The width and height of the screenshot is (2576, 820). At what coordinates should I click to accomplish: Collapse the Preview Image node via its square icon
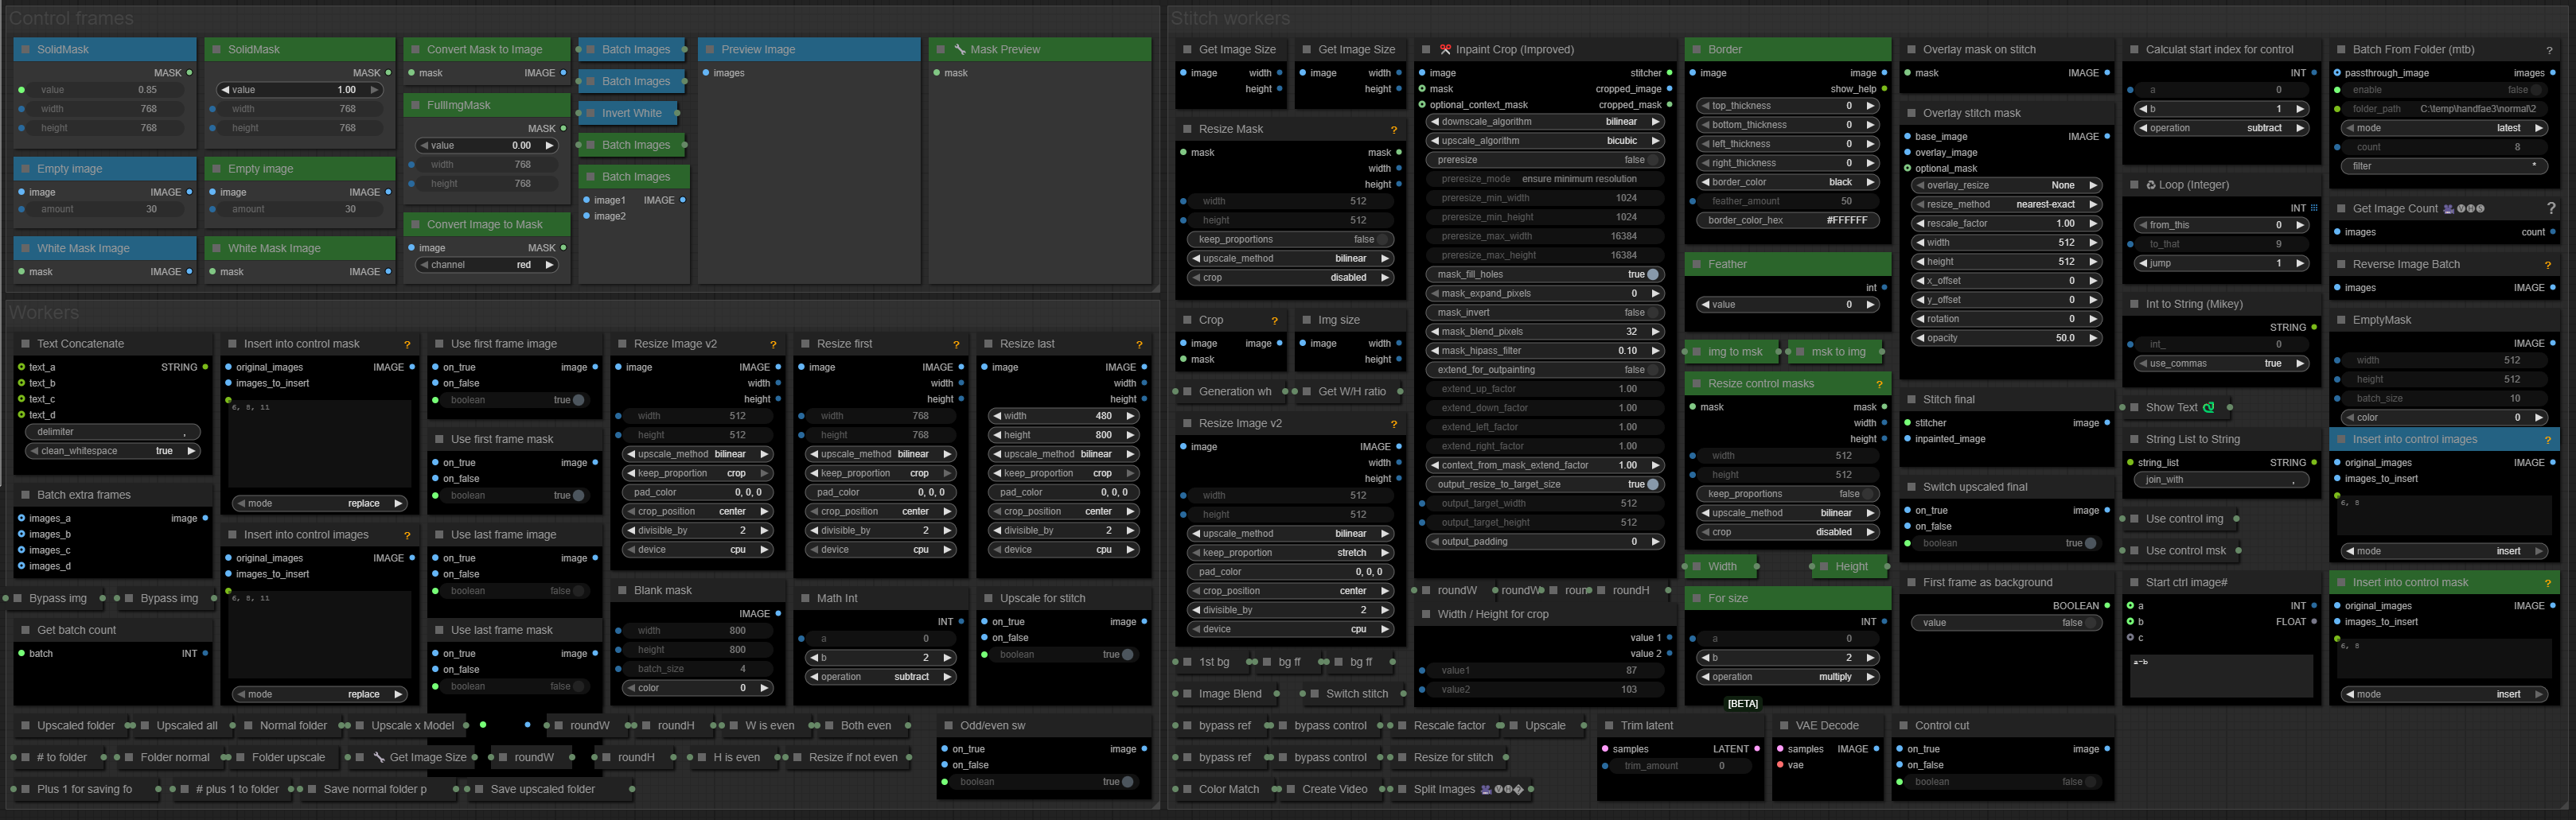pos(710,49)
